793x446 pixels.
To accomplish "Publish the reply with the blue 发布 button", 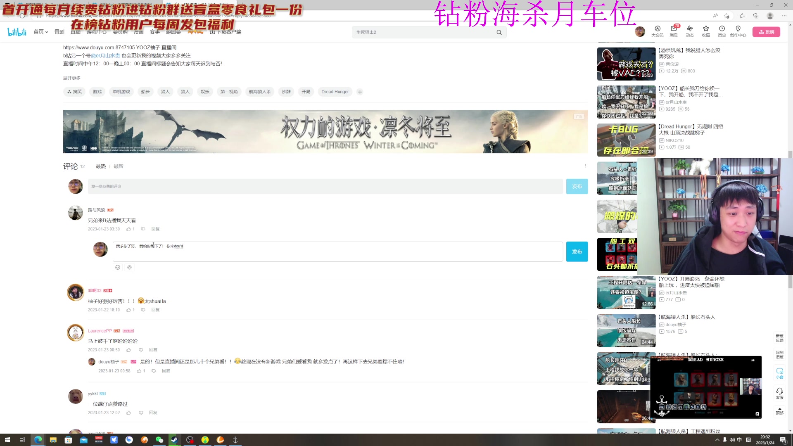I will coord(577,251).
